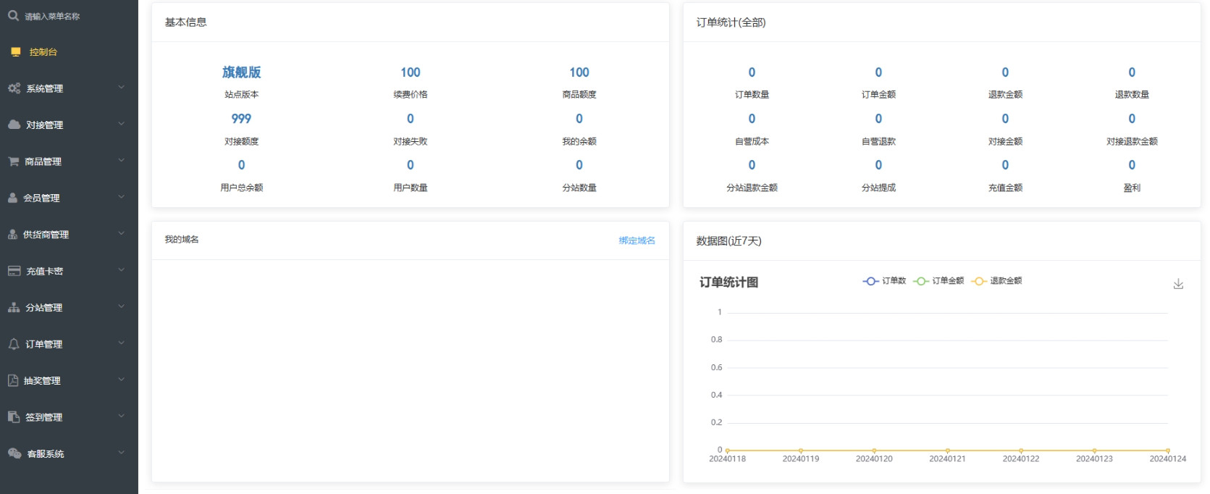Click the 客服系统 chat icon
The width and height of the screenshot is (1210, 494).
click(x=14, y=453)
